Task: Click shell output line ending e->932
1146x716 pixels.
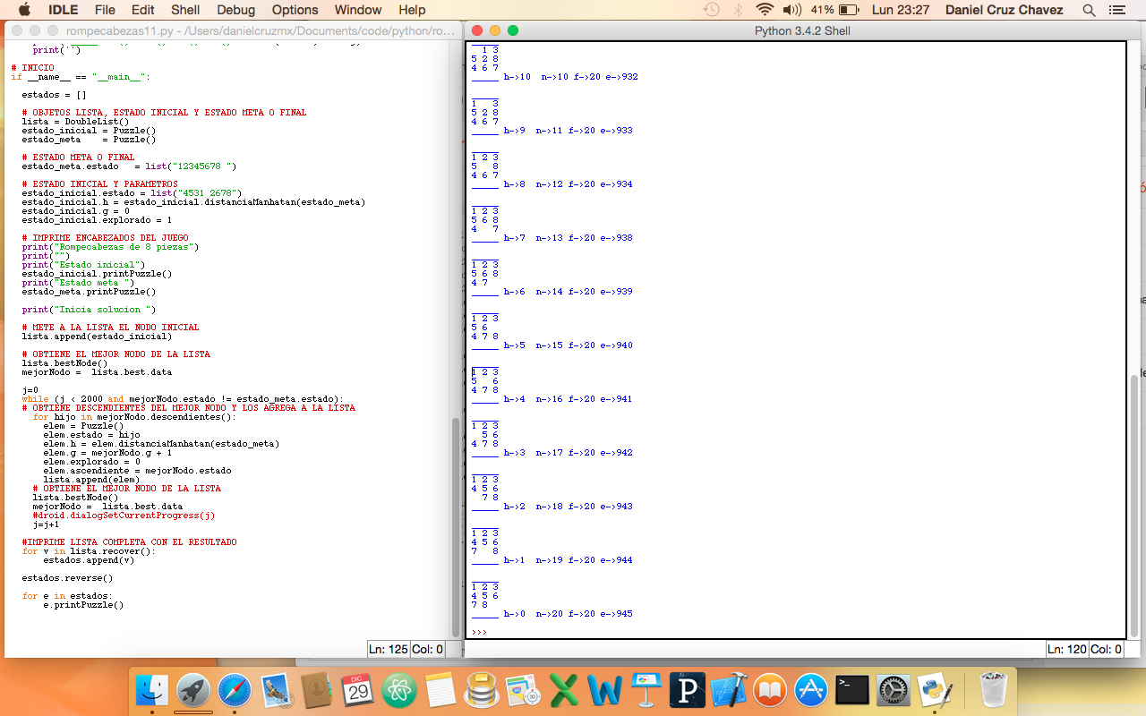Action: coord(570,77)
